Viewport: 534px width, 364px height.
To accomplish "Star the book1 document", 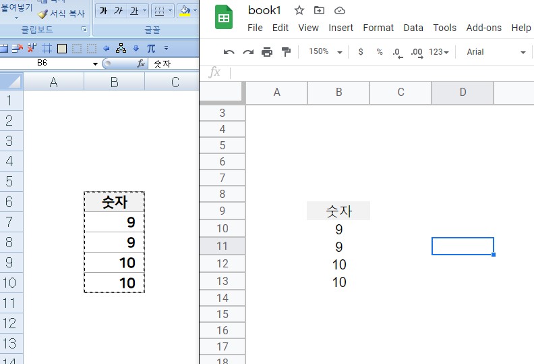I will 299,11.
